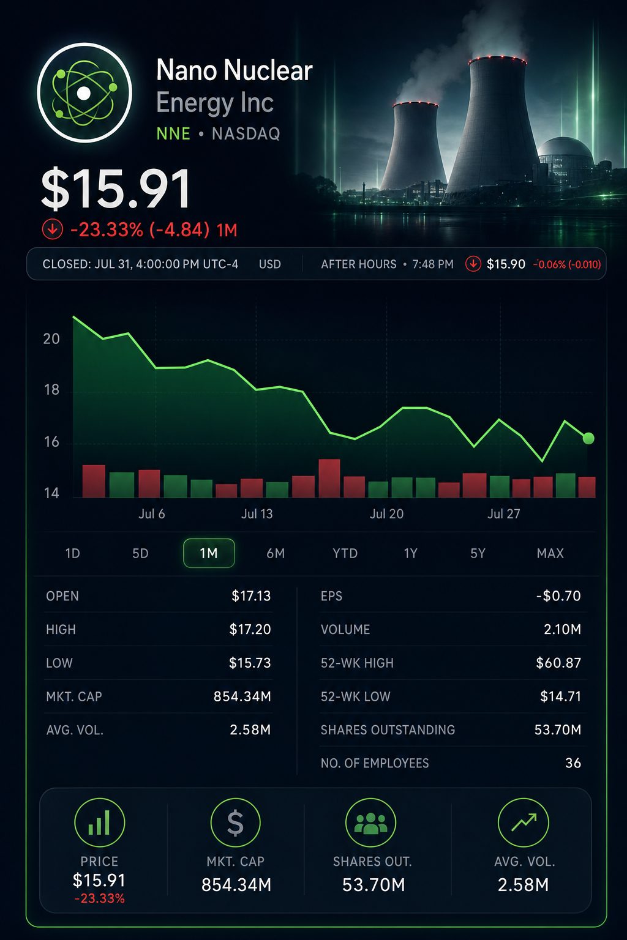Click the NNE ticker symbol
Viewport: 627px width, 940px height.
click(x=173, y=133)
